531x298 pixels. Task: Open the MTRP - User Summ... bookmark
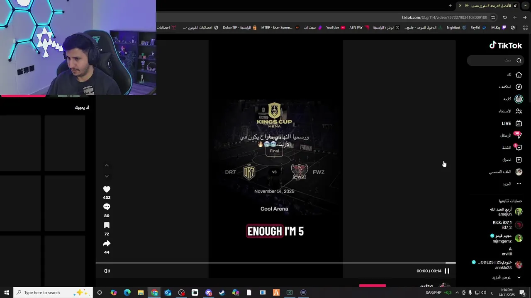(280, 28)
